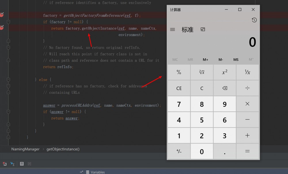Toggle calculator keep-on-top mode icon

tap(202, 29)
